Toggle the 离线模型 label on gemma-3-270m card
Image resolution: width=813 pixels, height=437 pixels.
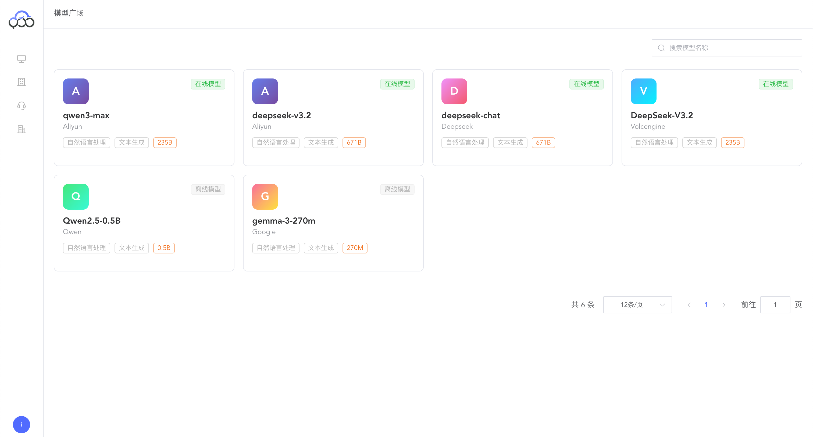click(x=397, y=189)
